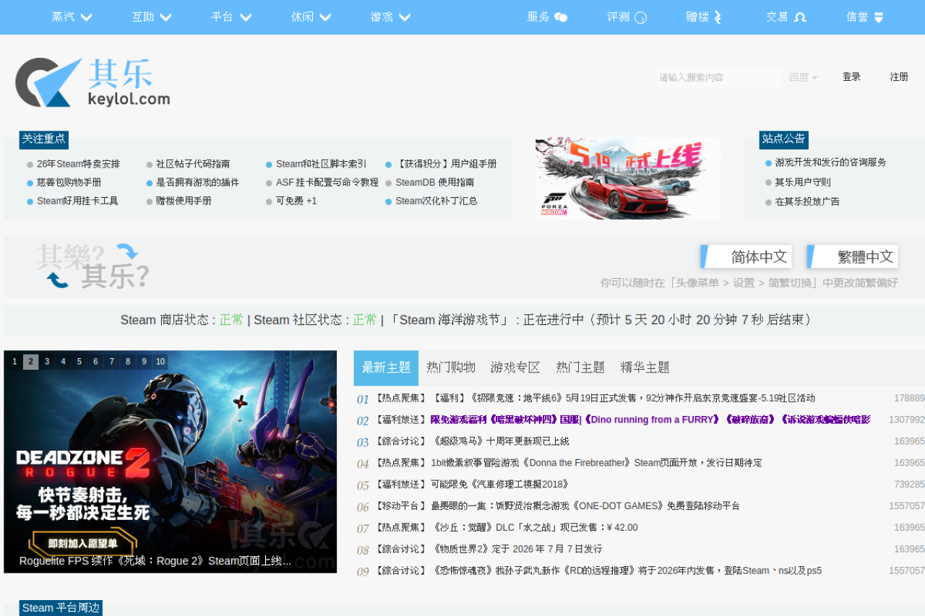Expand the 休闲 menu chevron
Image resolution: width=925 pixels, height=616 pixels.
(325, 17)
